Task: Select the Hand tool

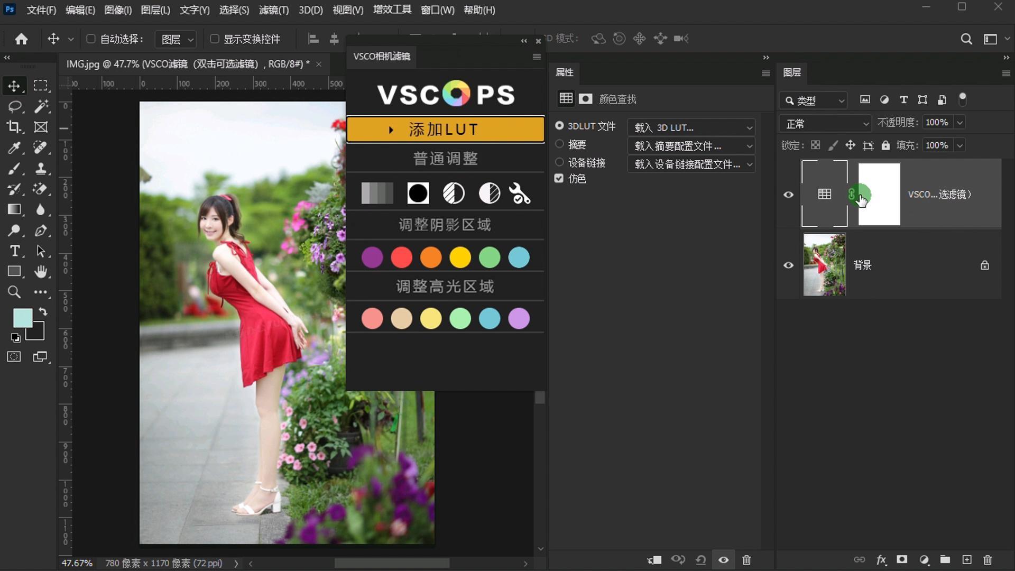Action: coord(41,271)
